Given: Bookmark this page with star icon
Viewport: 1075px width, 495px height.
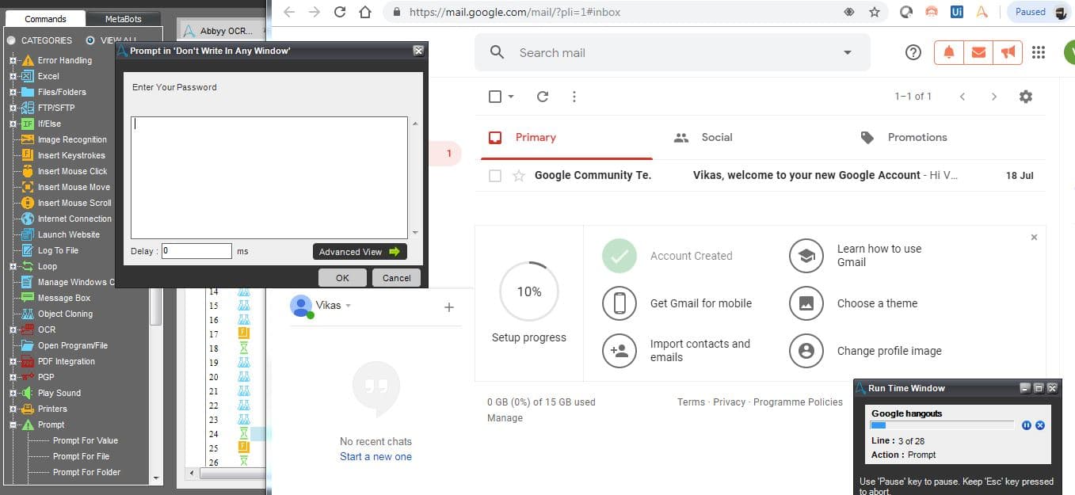Looking at the screenshot, I should (x=875, y=12).
